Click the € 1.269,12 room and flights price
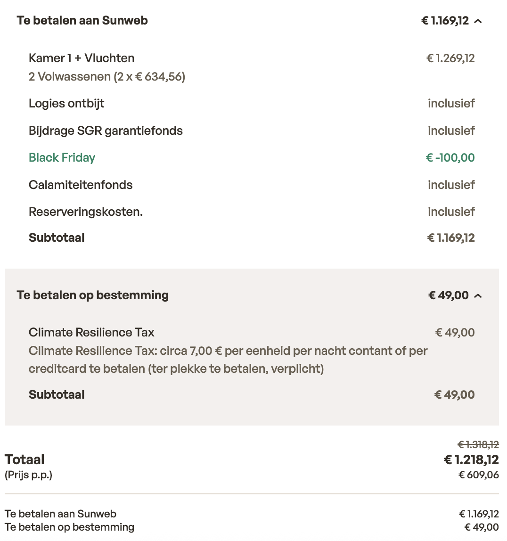 pyautogui.click(x=450, y=58)
